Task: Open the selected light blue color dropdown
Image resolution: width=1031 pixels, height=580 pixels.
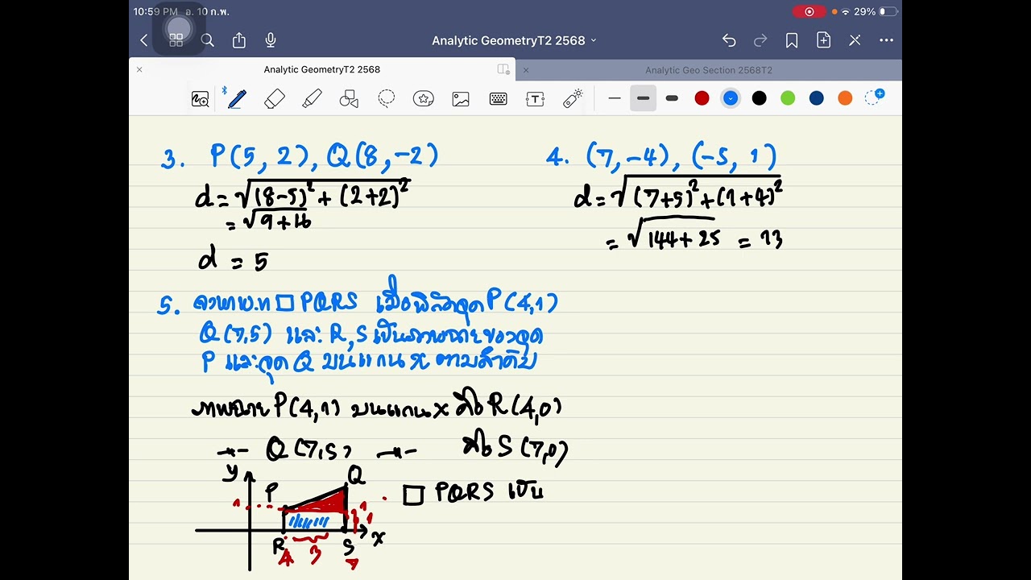Action: tap(731, 98)
